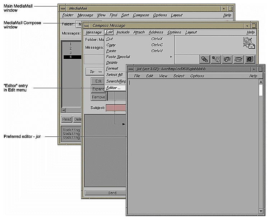The width and height of the screenshot is (269, 220).
Task: Open the Options menu in main MediaMail window
Action: tap(160, 15)
